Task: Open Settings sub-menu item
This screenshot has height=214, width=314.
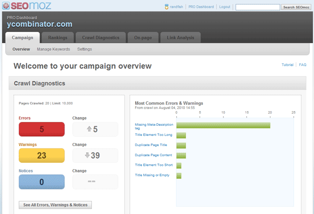Action: coord(85,49)
